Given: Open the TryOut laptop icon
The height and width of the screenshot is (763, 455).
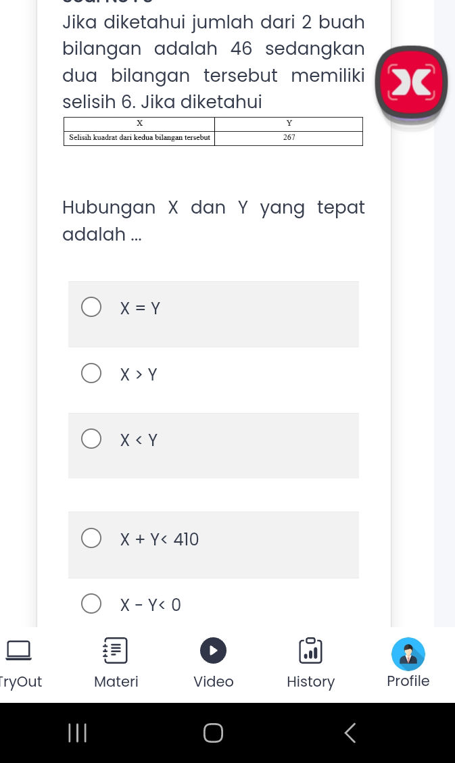Looking at the screenshot, I should pos(18,650).
